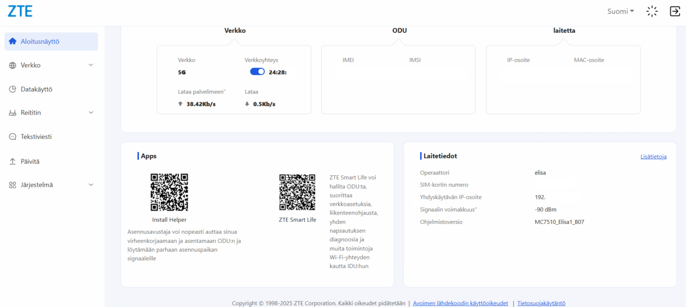Click the pie chart Datakäyttö icon
This screenshot has width=686, height=307.
pyautogui.click(x=13, y=89)
